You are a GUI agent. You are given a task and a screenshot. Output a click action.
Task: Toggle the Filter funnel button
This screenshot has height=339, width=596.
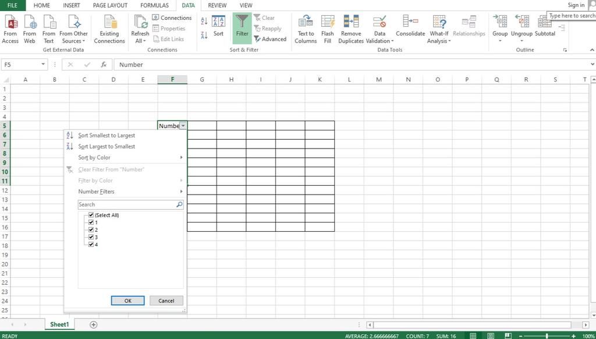pos(242,27)
